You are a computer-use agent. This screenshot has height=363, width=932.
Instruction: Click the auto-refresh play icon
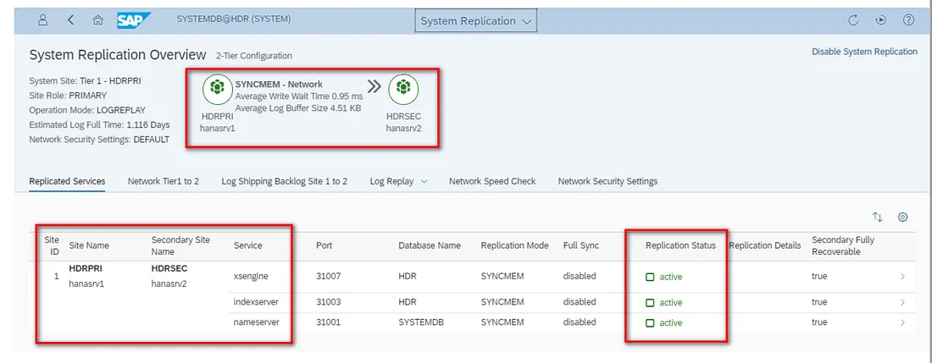click(x=881, y=19)
